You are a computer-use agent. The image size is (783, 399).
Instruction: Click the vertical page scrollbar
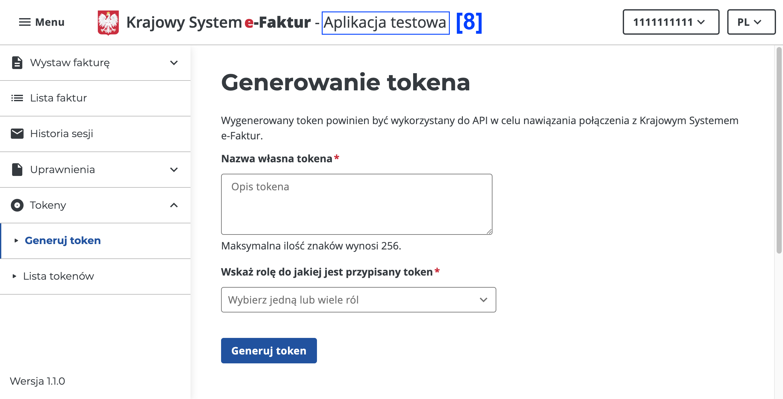click(x=779, y=150)
